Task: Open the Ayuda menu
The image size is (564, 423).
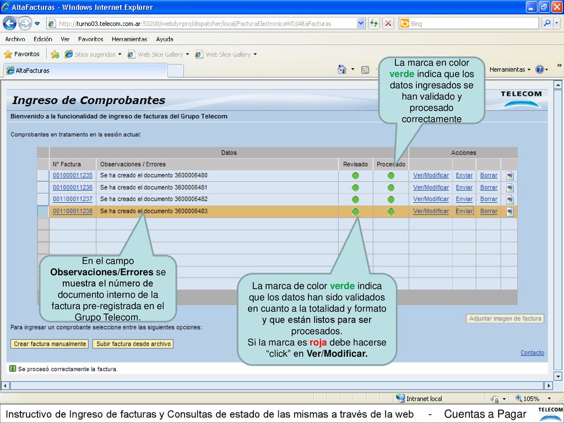Action: point(164,39)
